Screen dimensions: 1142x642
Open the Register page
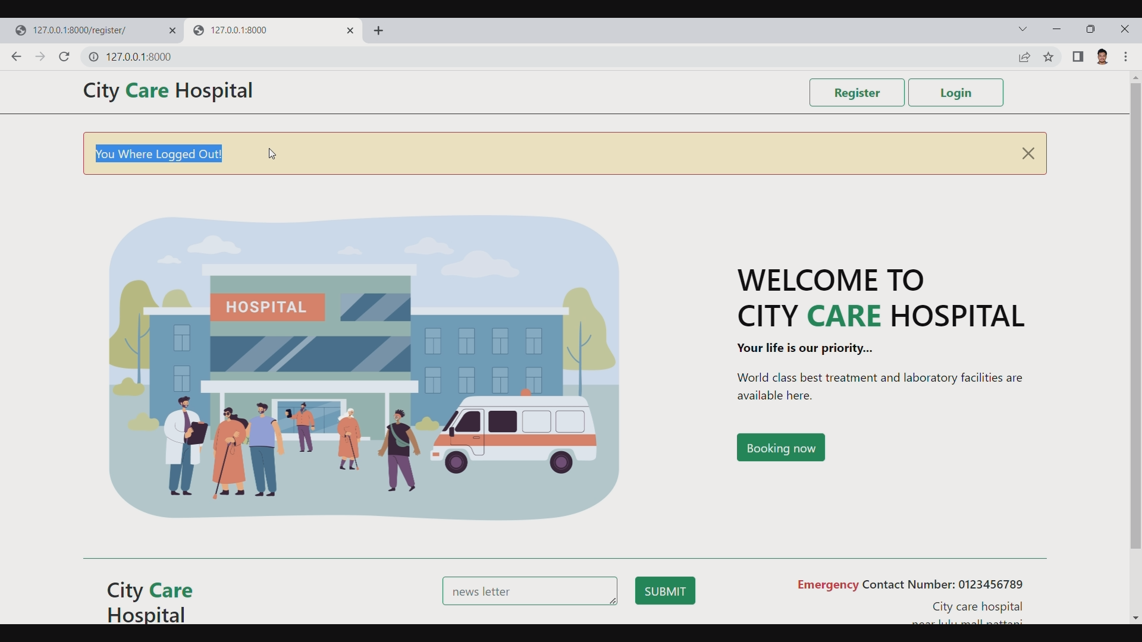[857, 93]
